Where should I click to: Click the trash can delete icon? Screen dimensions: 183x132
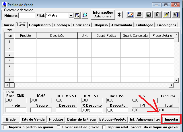tap(157, 14)
